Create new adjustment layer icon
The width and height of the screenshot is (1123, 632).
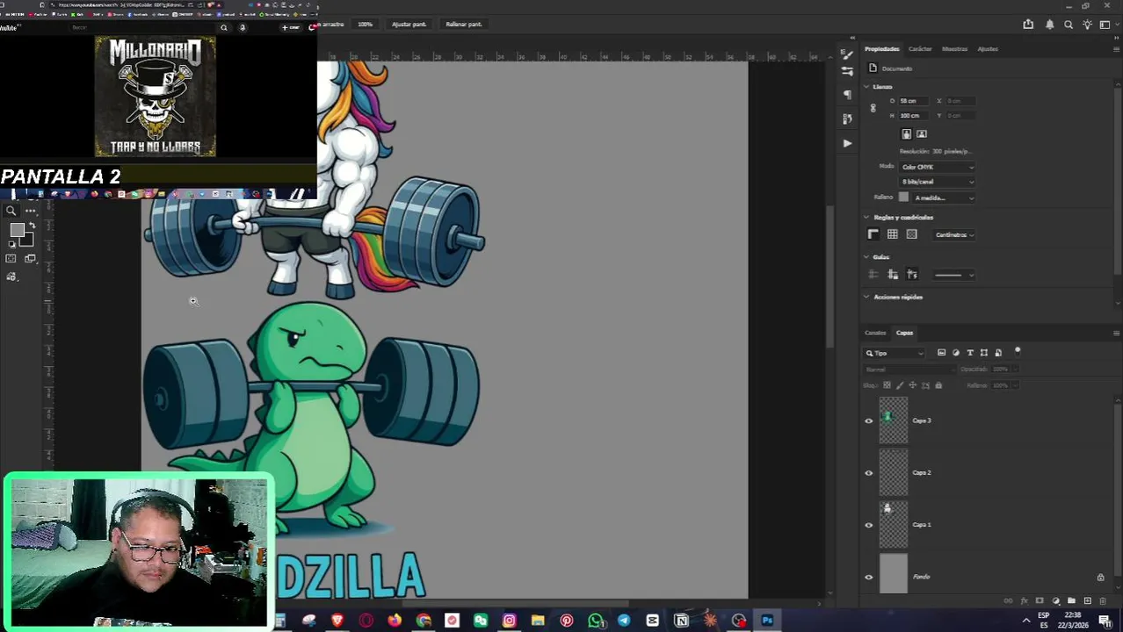pos(1056,600)
